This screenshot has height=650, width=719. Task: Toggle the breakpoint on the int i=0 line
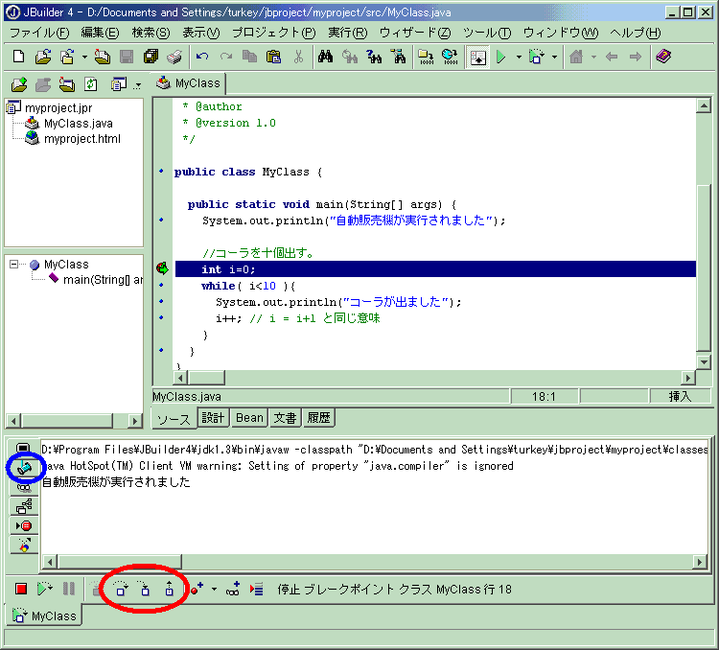coord(161,269)
